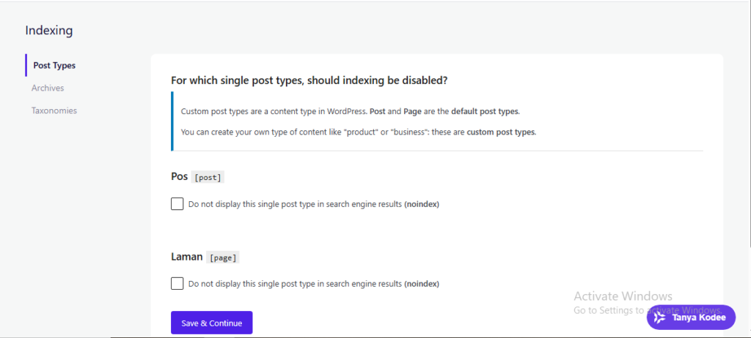Enable noindex checkbox for Laman [page]
The height and width of the screenshot is (338, 751).
pyautogui.click(x=177, y=284)
